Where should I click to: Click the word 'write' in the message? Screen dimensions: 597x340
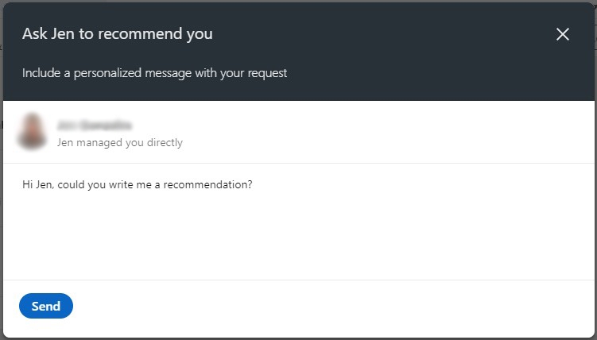coord(119,185)
